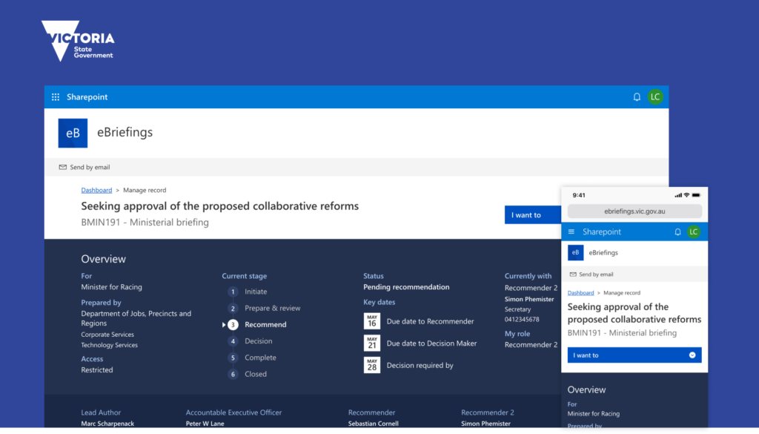This screenshot has height=434, width=759.
Task: Expand the desktop 'I want to' dropdown
Action: point(531,215)
